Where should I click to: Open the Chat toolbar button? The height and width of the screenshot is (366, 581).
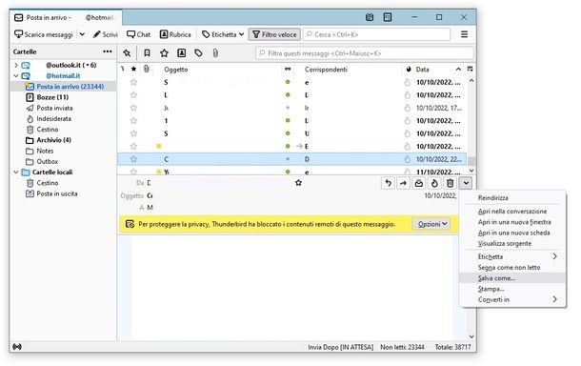click(x=138, y=34)
